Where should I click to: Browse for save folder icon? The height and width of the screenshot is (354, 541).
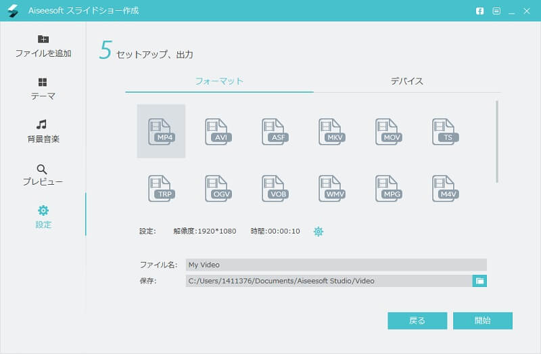click(x=479, y=281)
